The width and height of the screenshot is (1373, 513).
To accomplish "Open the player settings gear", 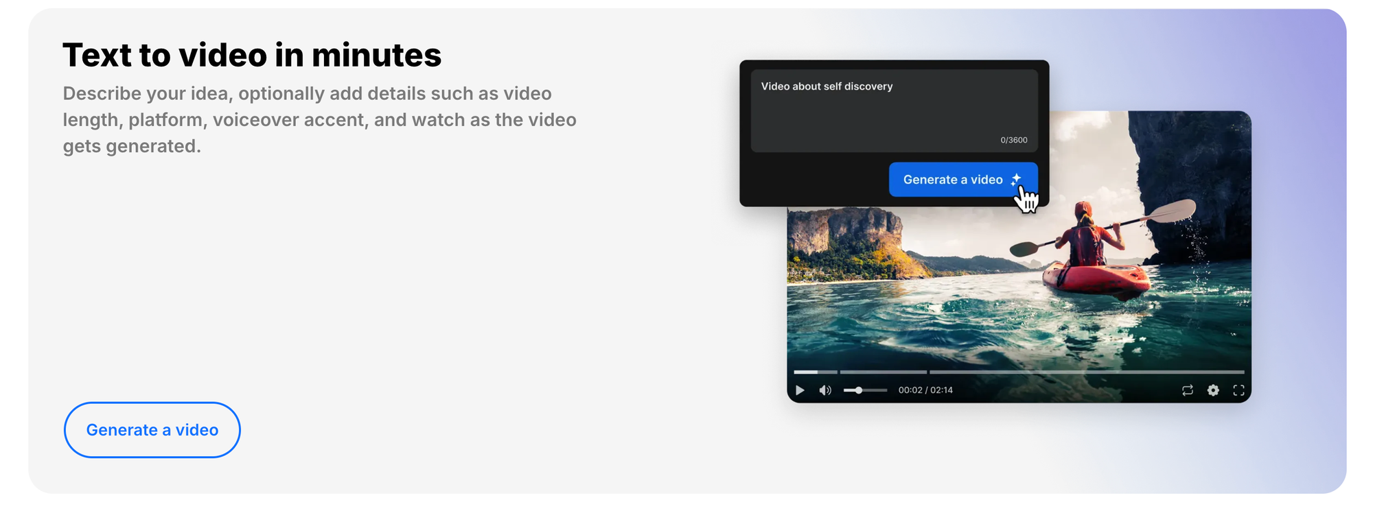I will pos(1213,390).
